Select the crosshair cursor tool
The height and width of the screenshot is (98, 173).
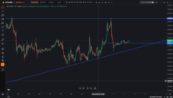3,7
